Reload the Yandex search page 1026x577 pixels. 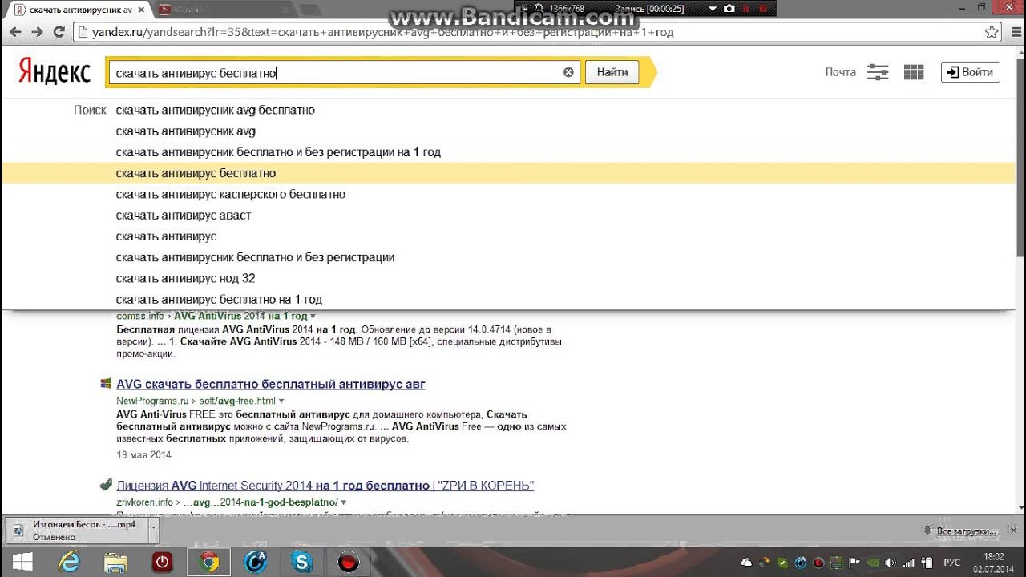59,32
